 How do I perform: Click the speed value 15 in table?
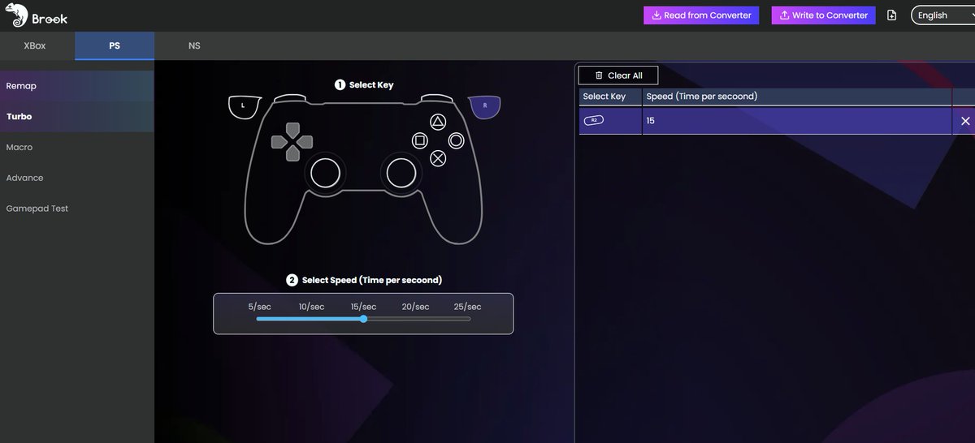pyautogui.click(x=651, y=121)
